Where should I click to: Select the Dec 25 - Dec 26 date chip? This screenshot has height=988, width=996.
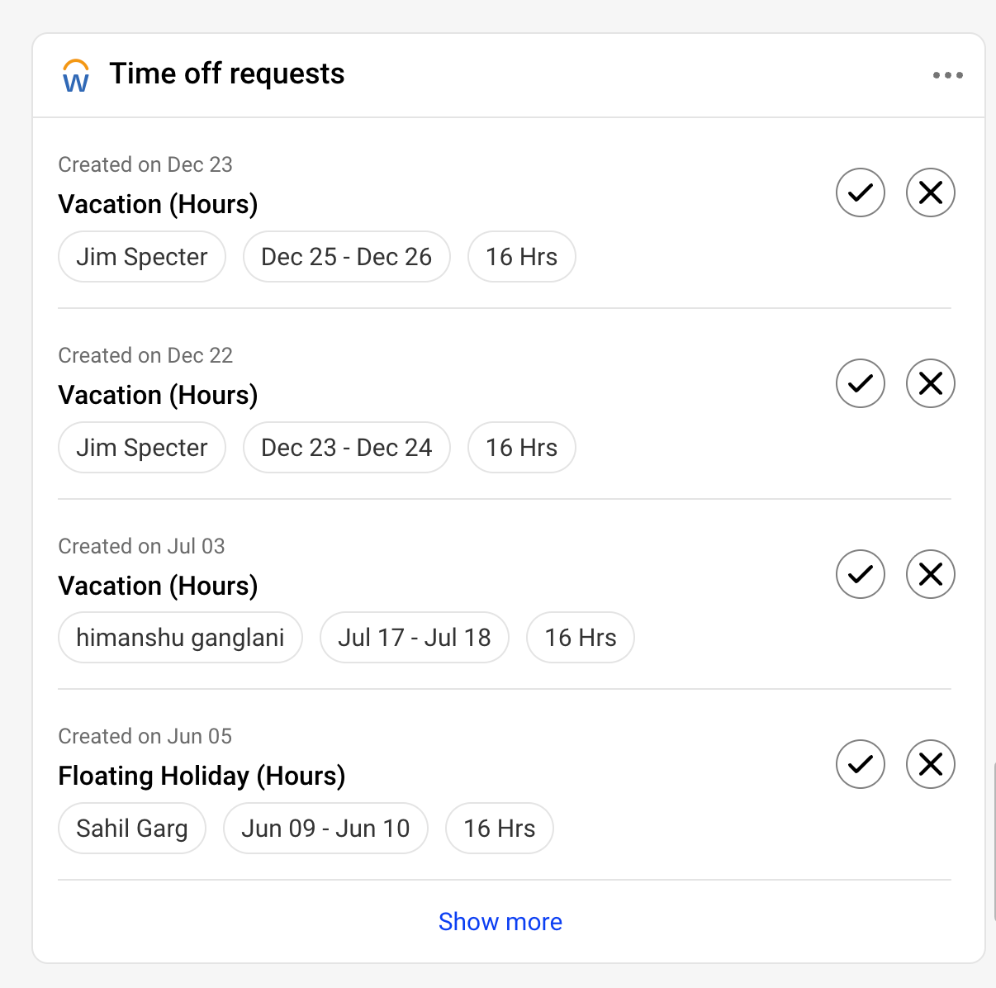346,256
